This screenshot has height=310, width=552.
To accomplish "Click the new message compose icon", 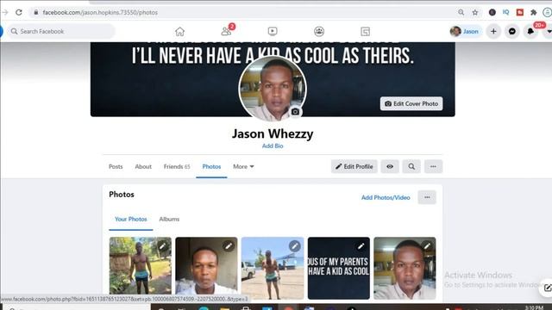I will point(547,288).
